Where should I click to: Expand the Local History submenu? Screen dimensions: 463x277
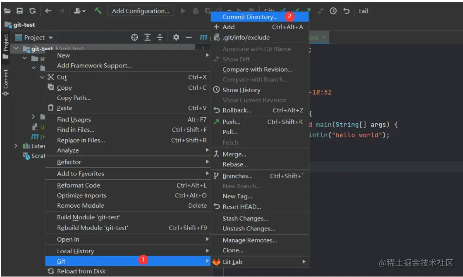(128, 251)
